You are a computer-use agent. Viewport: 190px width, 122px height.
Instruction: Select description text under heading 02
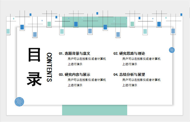point(141,61)
